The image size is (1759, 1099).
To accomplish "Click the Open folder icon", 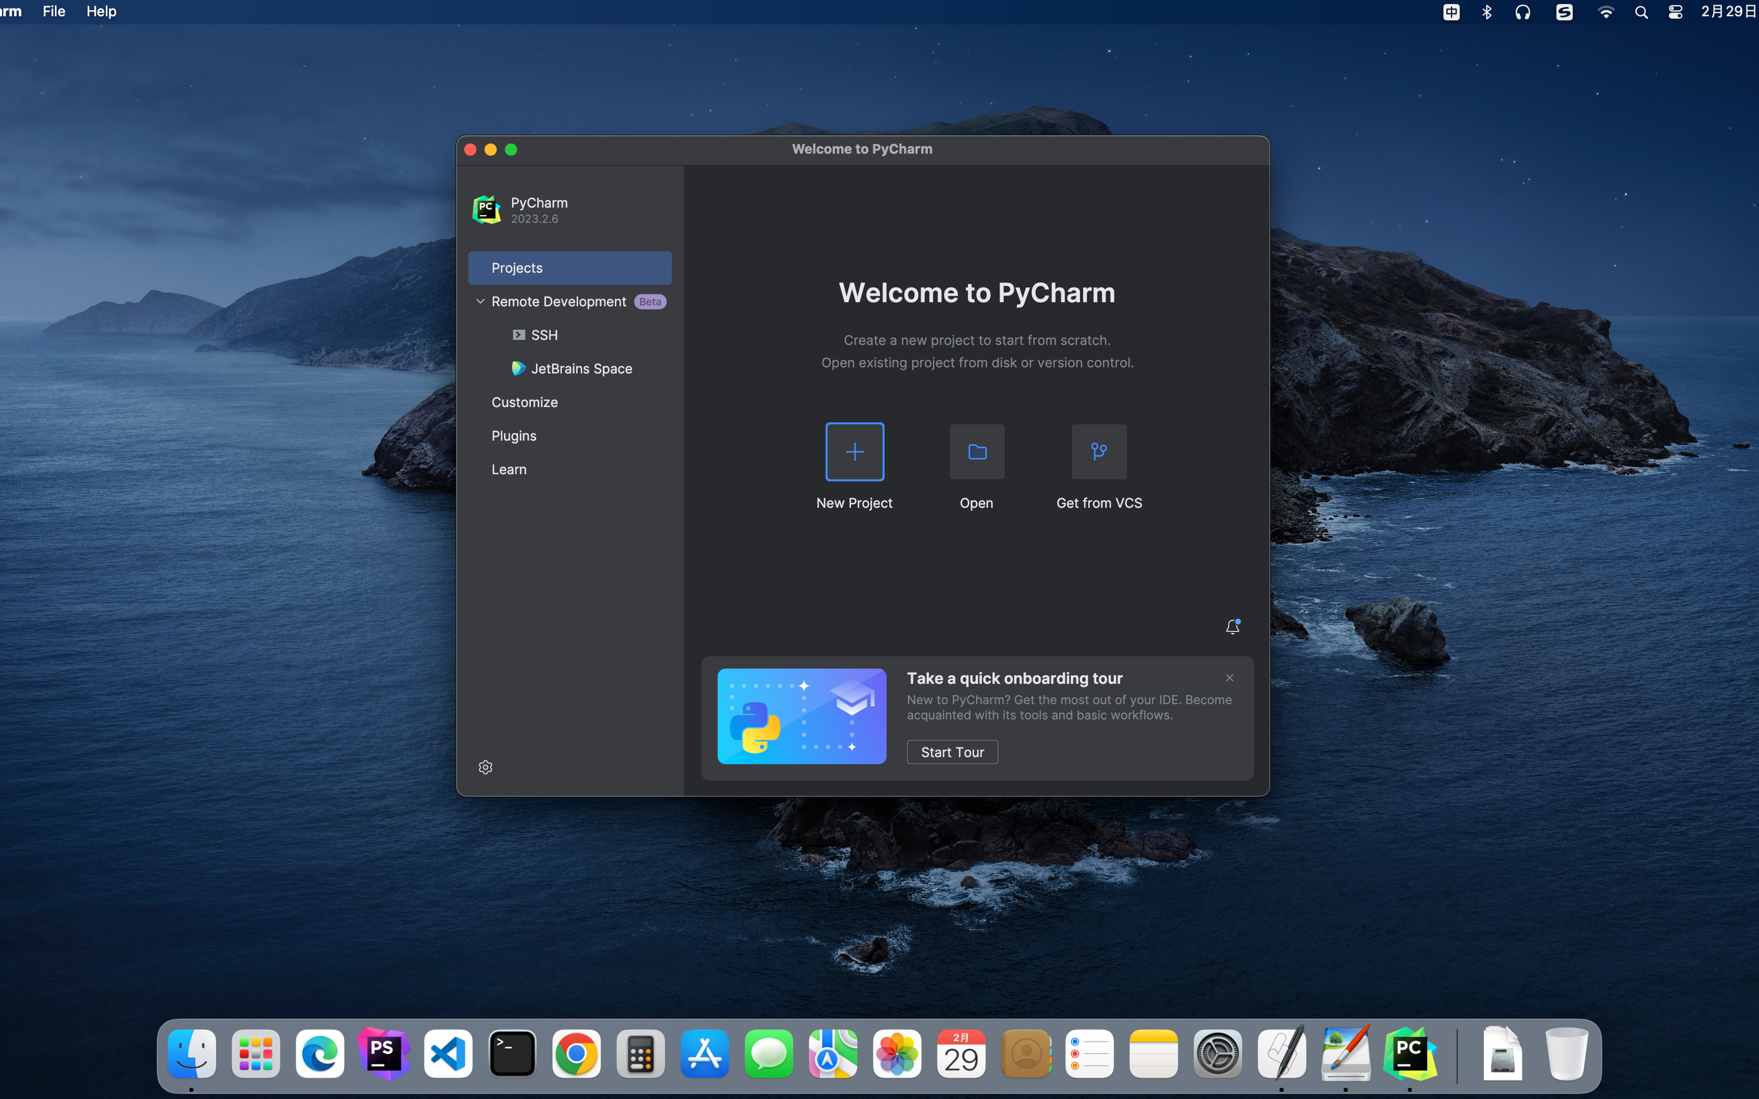I will [976, 451].
